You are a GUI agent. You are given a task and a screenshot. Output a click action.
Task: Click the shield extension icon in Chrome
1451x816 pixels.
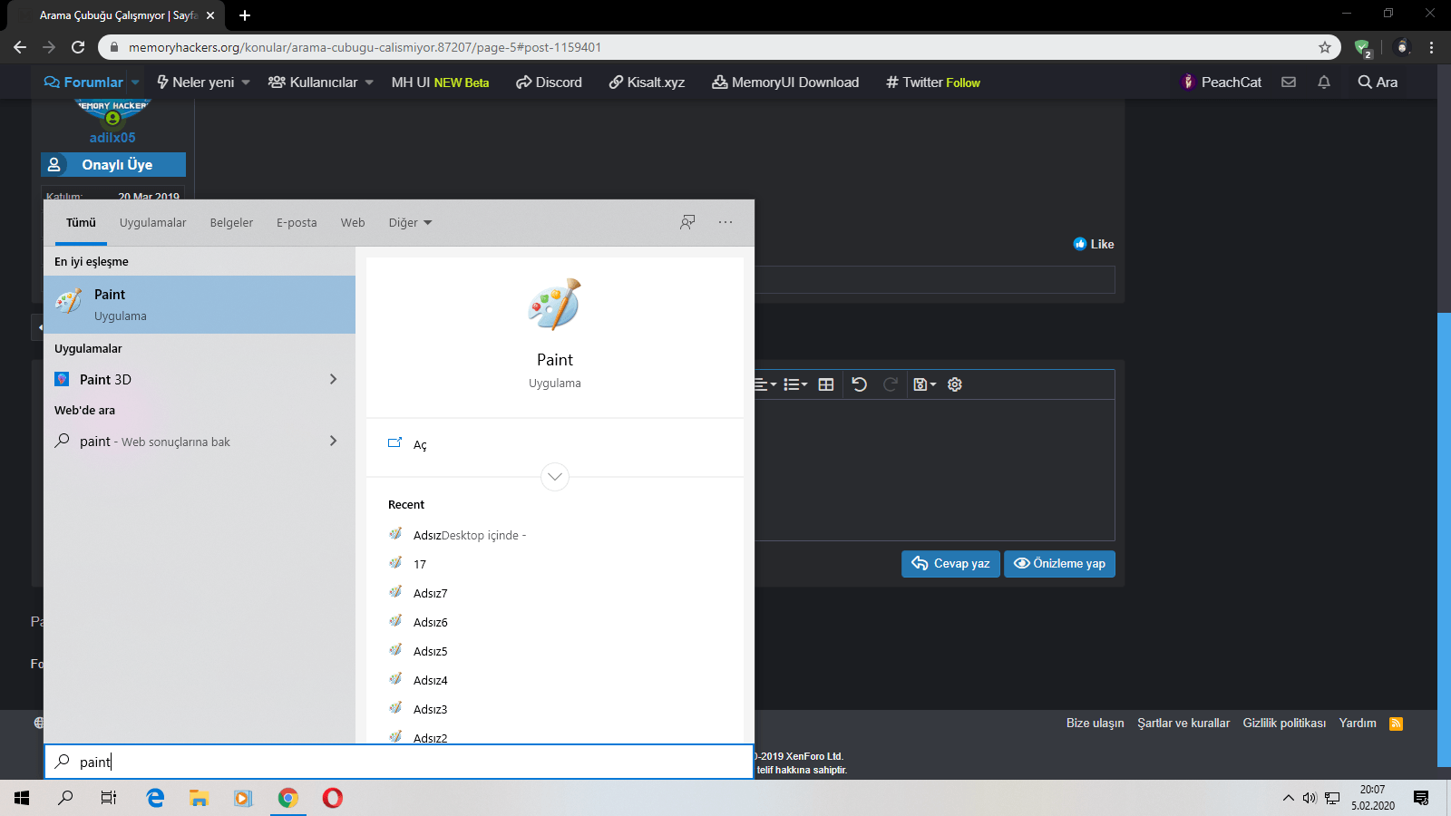click(x=1362, y=47)
